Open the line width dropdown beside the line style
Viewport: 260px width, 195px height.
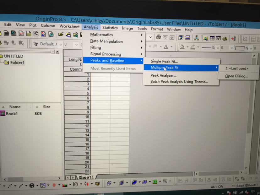point(232,48)
